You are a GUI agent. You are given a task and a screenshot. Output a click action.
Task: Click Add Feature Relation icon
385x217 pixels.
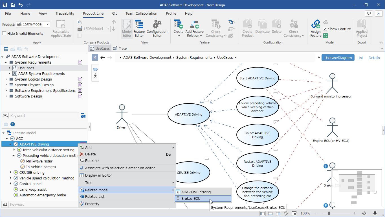[194, 24]
